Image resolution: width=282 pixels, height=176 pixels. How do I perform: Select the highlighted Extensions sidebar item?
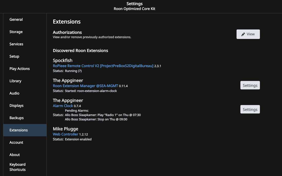(25, 130)
